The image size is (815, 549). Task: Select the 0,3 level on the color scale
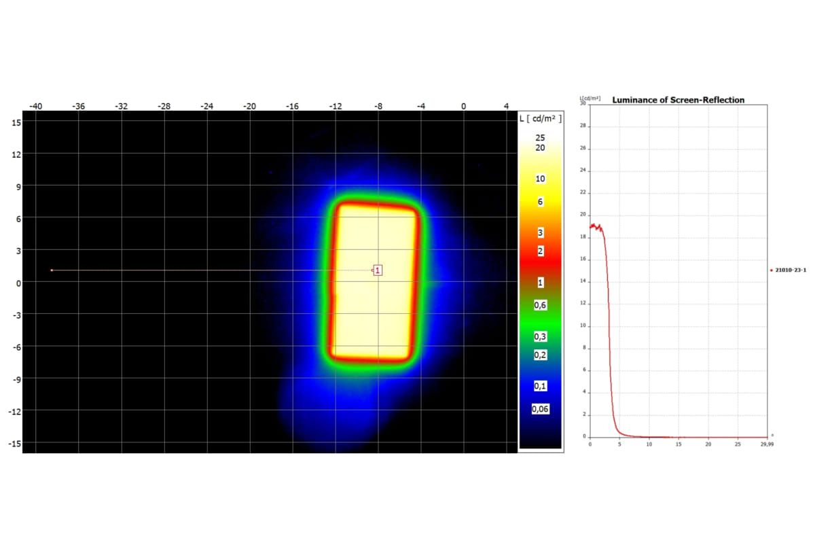tap(540, 337)
